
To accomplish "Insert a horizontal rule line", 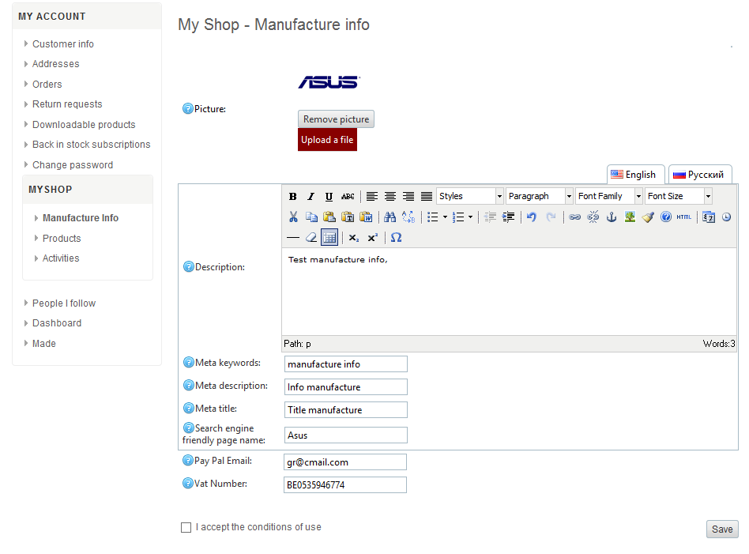I will (293, 238).
